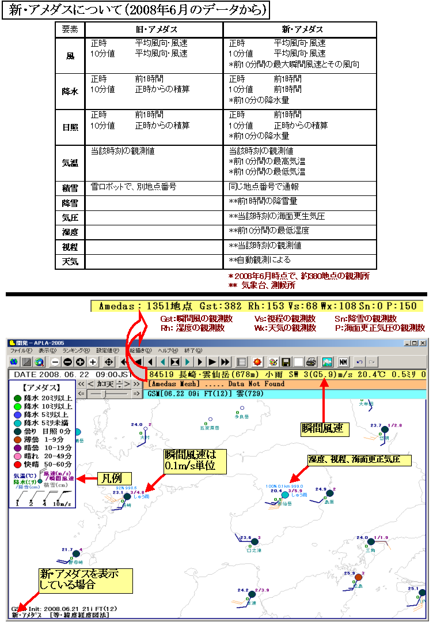This screenshot has width=433, height=626.
Task: Click the 薄曇 1-9分 orange swatch
Action: pos(17,440)
